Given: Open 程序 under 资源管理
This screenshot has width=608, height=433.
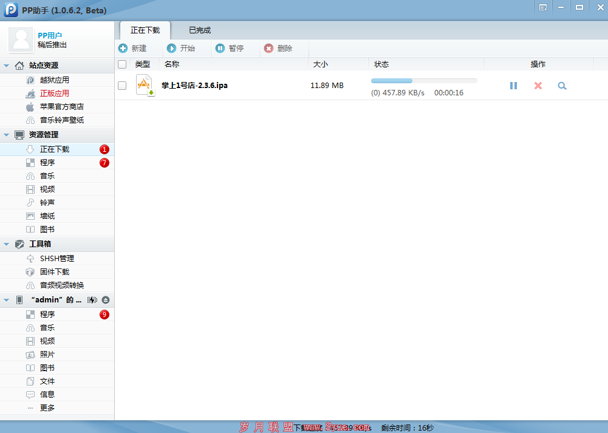Looking at the screenshot, I should tap(57, 162).
